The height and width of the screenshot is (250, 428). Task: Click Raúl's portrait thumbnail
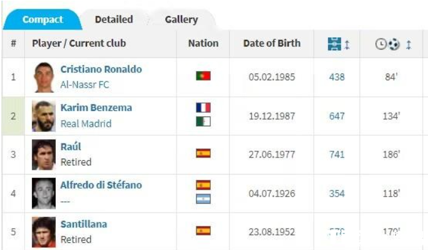click(44, 154)
